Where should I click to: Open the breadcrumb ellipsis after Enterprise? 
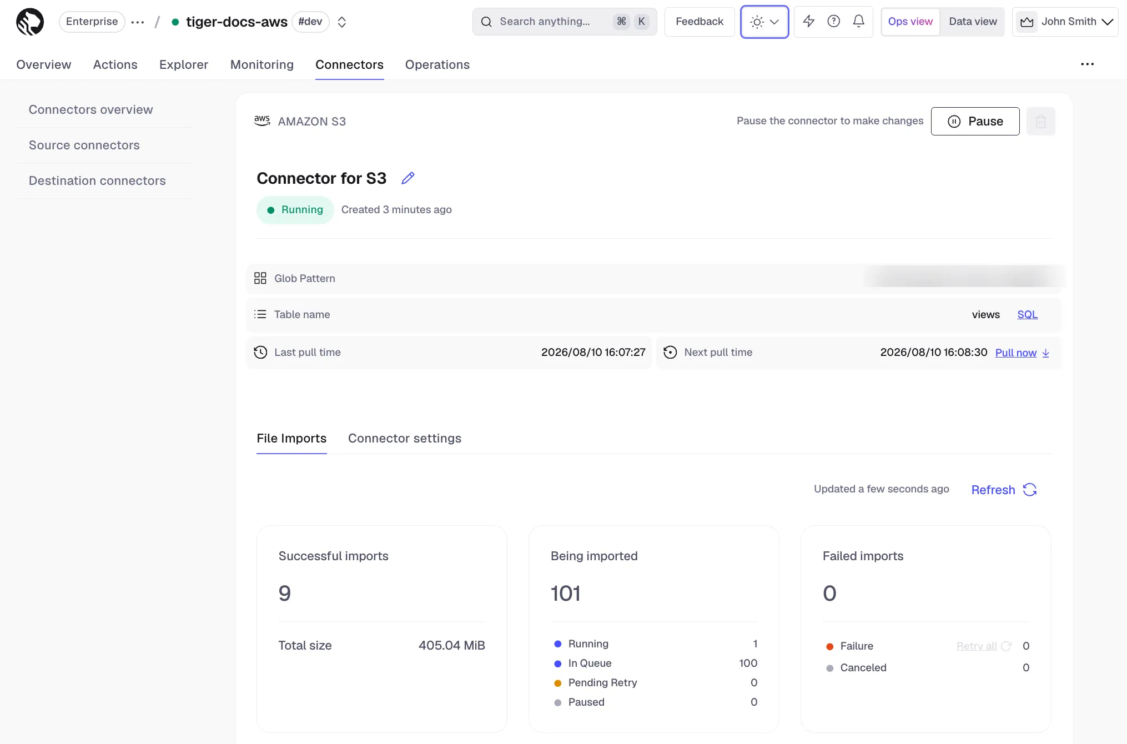(138, 22)
